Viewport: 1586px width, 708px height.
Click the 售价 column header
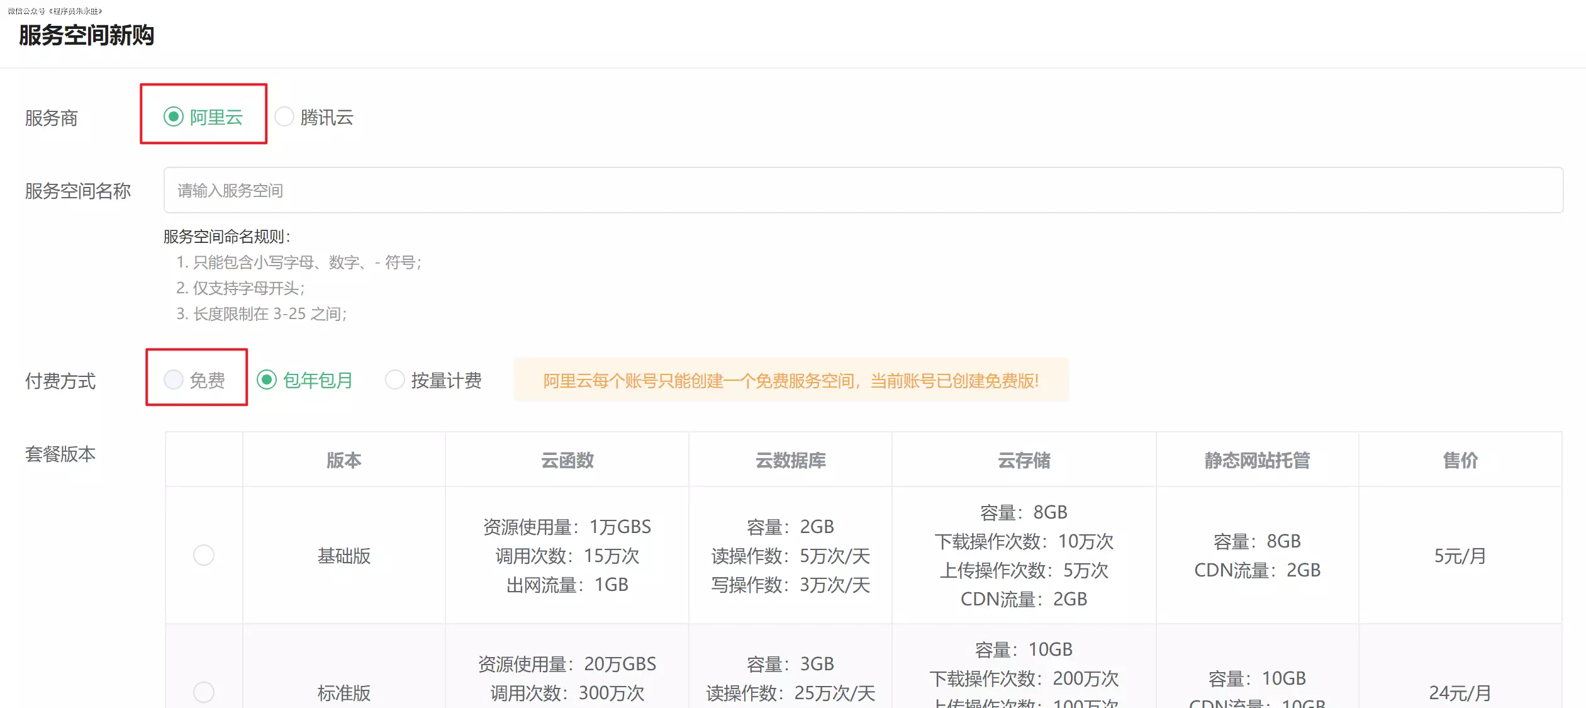pyautogui.click(x=1460, y=460)
